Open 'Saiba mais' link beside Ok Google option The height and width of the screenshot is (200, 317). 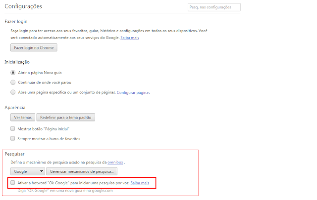[140, 183]
